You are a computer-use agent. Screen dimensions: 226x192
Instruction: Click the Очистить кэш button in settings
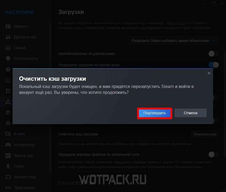pos(205,134)
